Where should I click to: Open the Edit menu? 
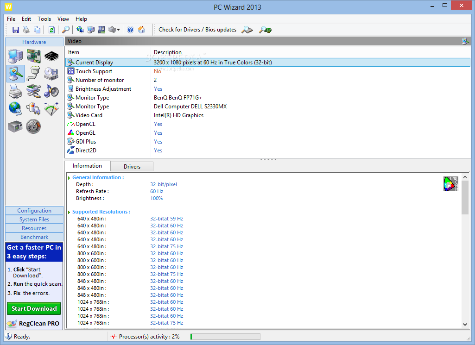tap(26, 19)
